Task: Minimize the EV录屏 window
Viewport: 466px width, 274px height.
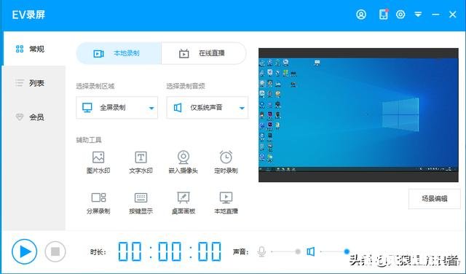Action: pos(435,15)
